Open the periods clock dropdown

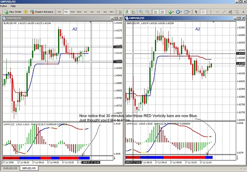(x=179, y=12)
